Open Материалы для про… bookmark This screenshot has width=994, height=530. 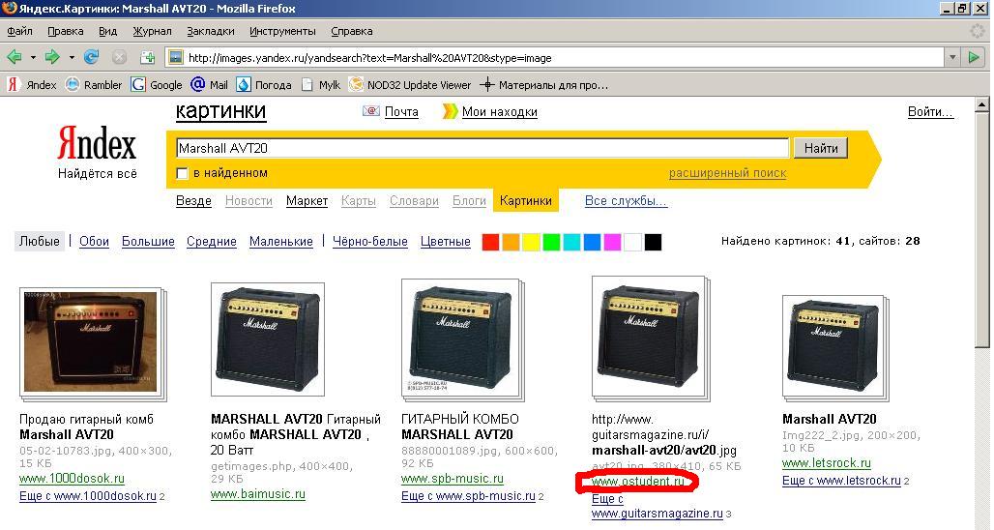pyautogui.click(x=544, y=84)
